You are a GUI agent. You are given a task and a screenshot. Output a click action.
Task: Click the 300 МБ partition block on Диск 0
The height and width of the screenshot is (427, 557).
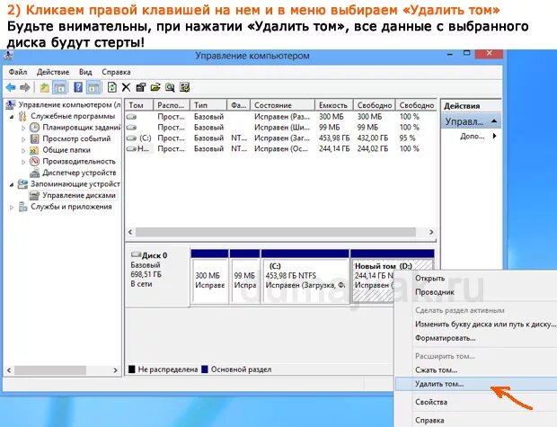[209, 277]
